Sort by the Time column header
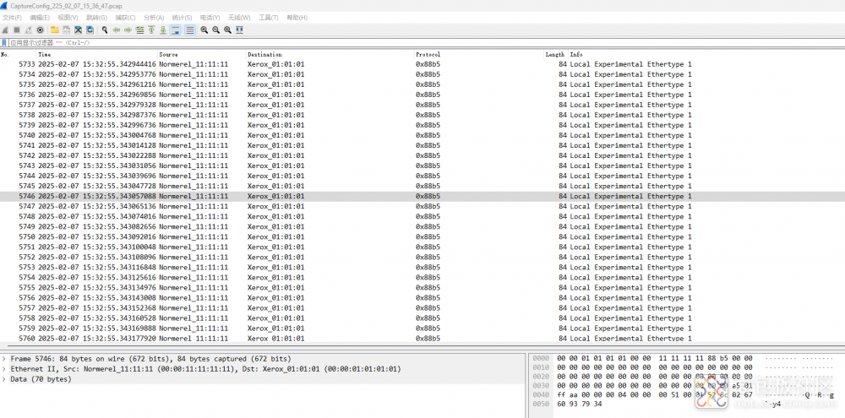845x418 pixels. [x=97, y=54]
